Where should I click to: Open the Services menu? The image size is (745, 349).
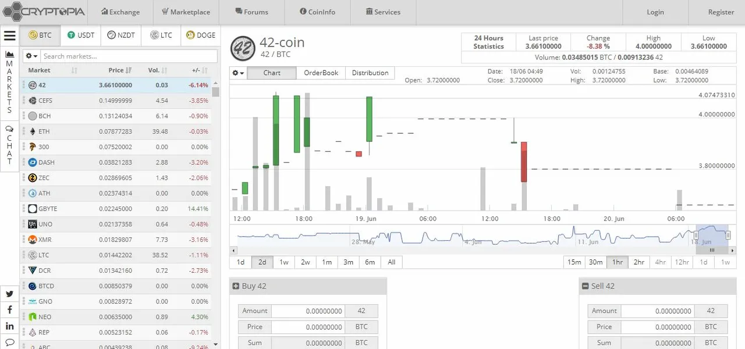(x=383, y=12)
